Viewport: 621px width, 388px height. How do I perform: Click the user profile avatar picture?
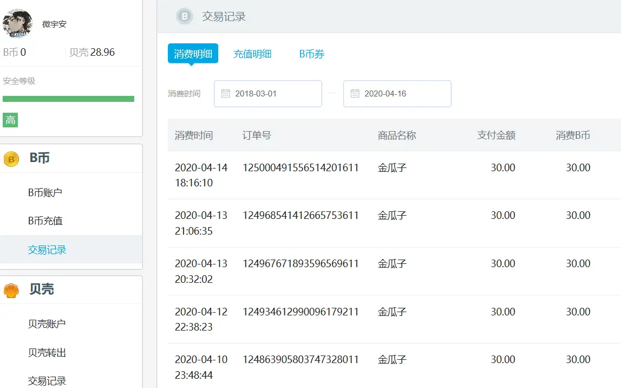[x=17, y=24]
